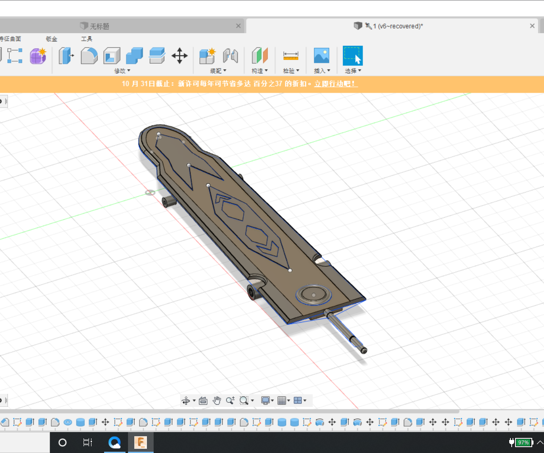Select the Press Pull tool icon
This screenshot has height=453, width=544.
pyautogui.click(x=66, y=55)
